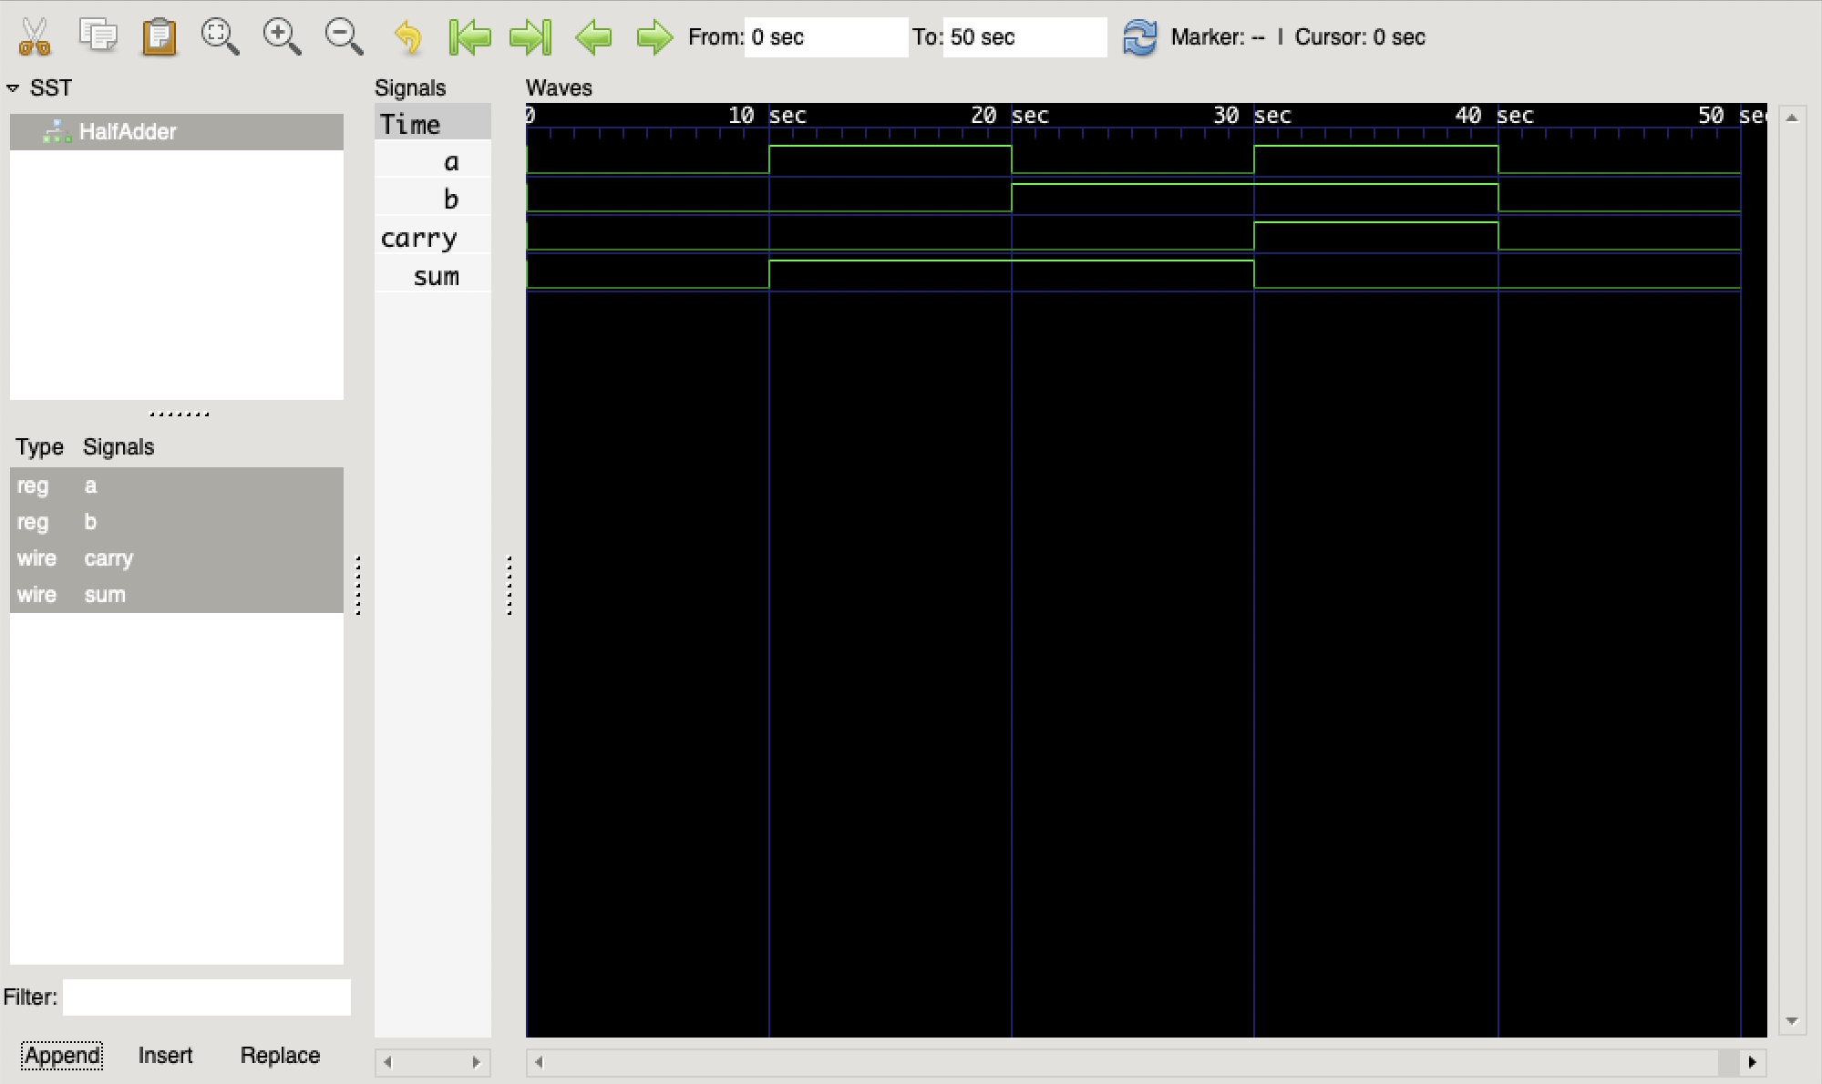Click the Reload waveform icon
1822x1084 pixels.
[1139, 37]
